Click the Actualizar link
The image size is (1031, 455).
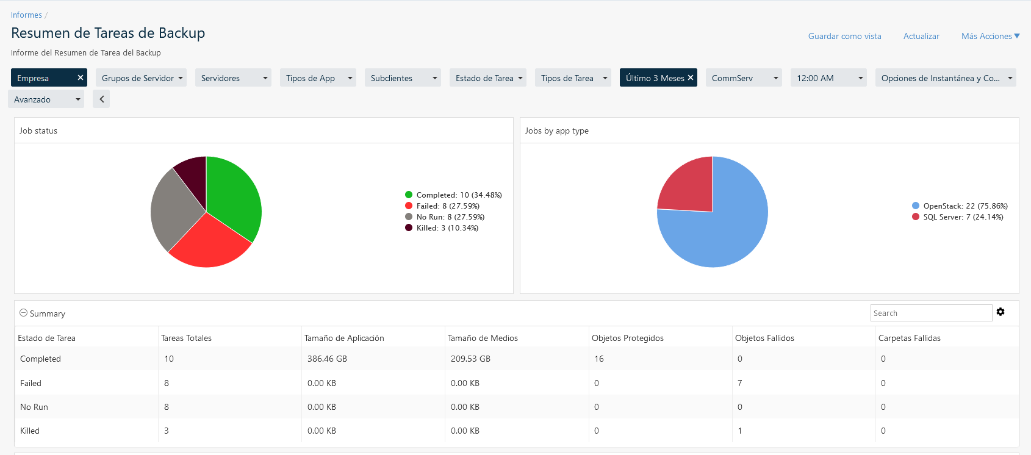(x=921, y=36)
